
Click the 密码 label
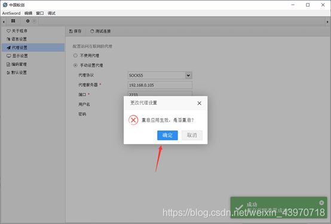click(82, 114)
